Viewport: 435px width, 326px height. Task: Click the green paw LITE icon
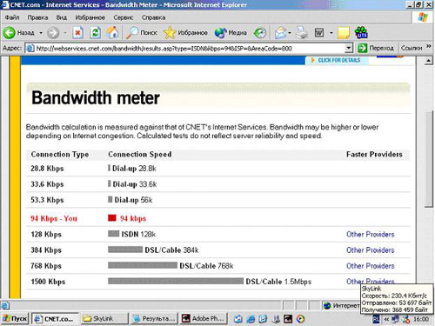tap(361, 32)
